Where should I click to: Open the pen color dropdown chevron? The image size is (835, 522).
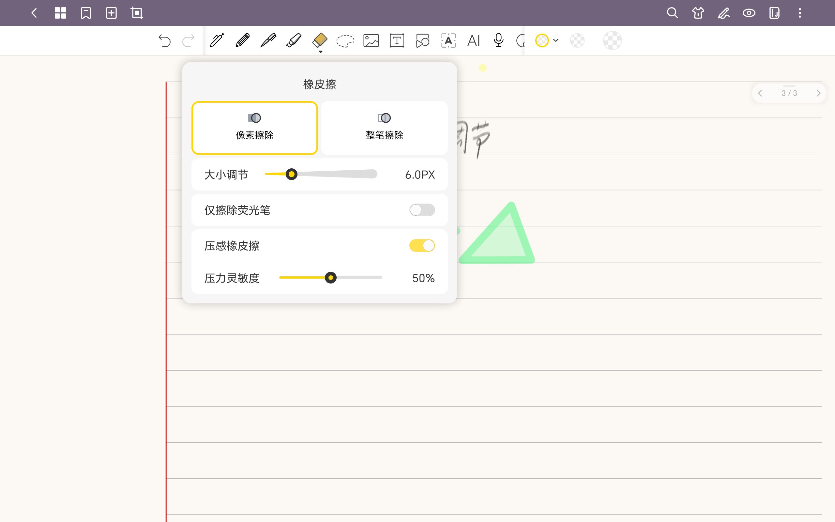click(555, 40)
